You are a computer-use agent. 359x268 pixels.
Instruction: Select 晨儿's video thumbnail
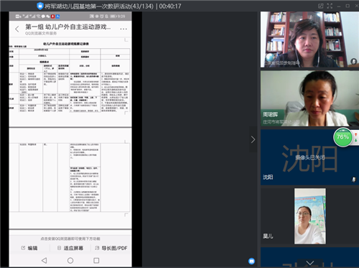tap(310, 216)
